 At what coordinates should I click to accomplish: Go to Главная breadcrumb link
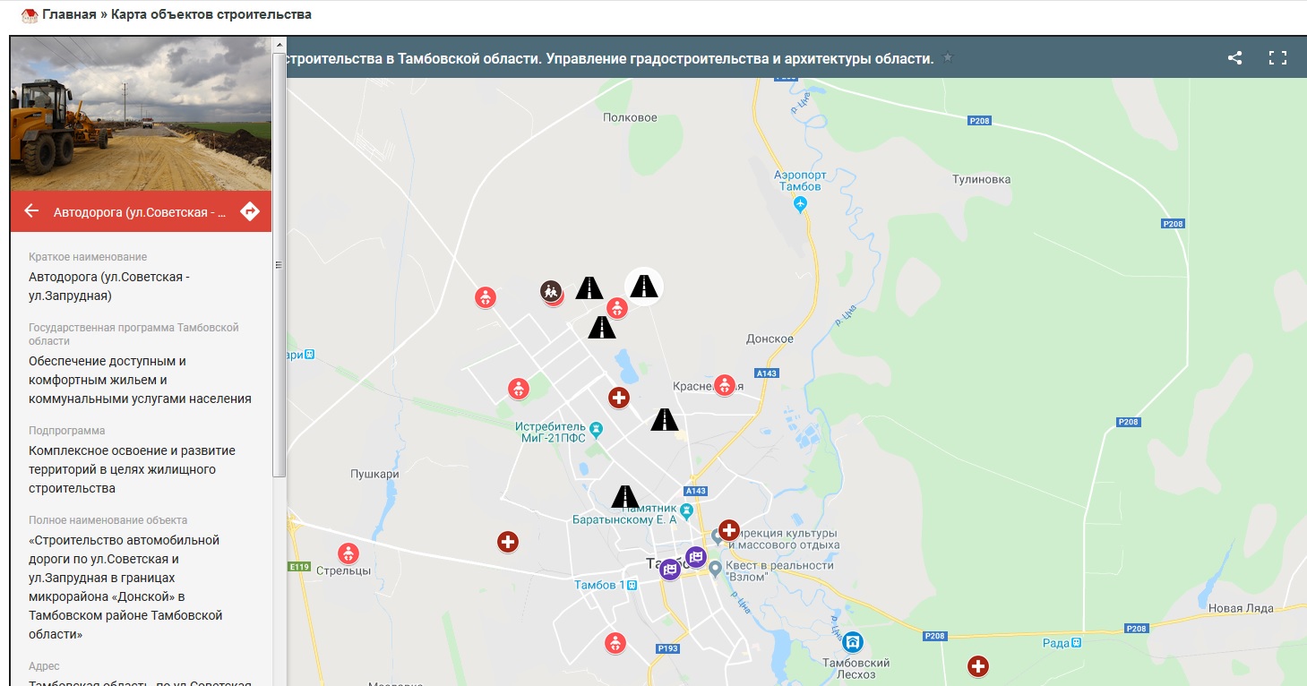[x=69, y=14]
